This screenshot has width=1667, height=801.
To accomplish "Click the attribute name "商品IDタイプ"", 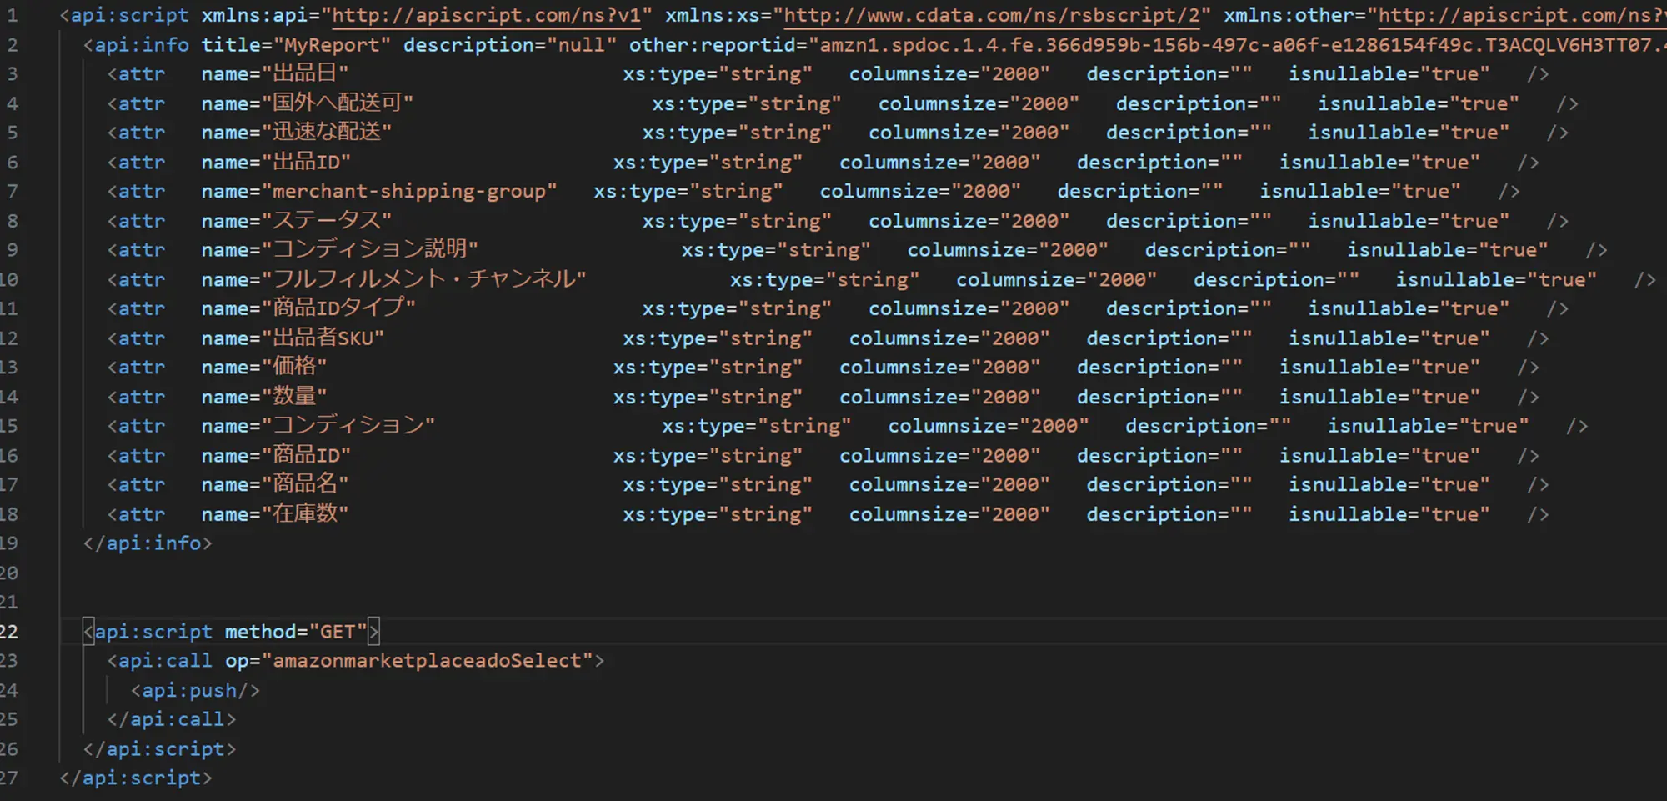I will click(x=339, y=308).
